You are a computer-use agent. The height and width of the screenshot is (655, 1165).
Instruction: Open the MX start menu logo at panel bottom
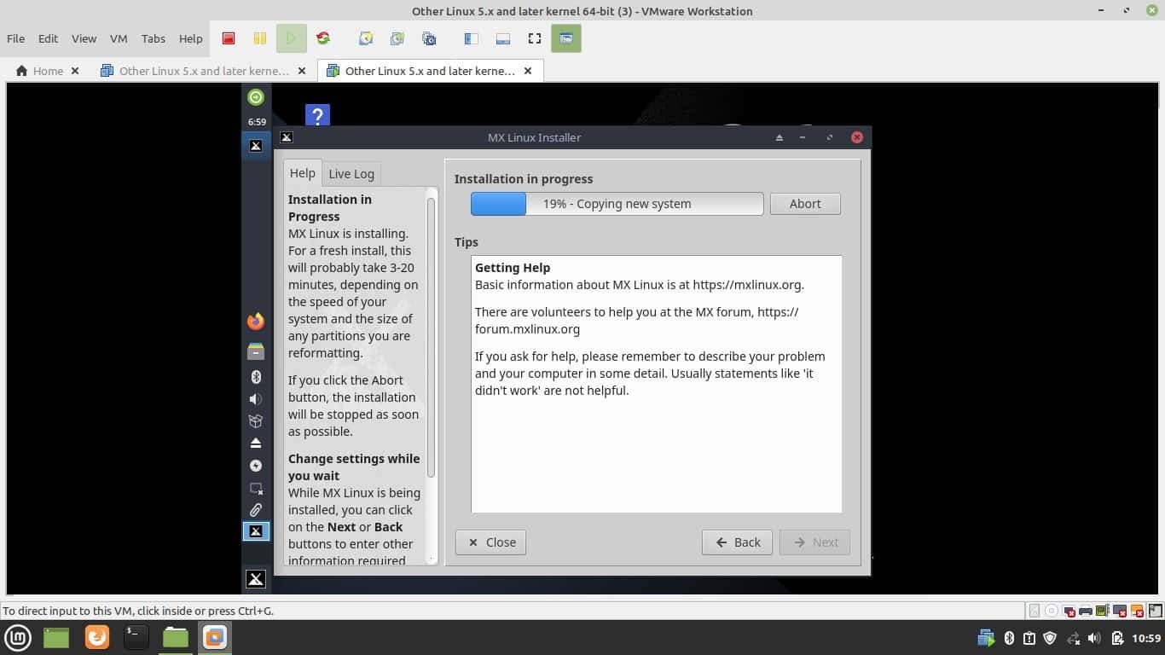coord(256,579)
